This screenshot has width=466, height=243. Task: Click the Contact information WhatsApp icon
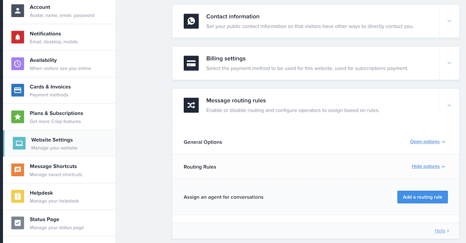191,21
